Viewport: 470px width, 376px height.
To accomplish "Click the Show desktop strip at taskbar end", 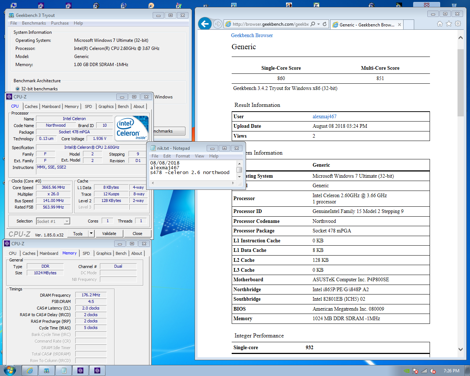I will click(467, 370).
